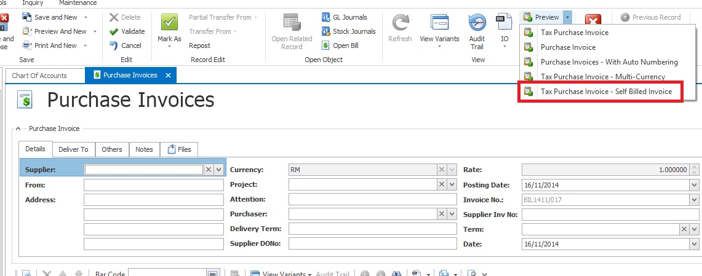The height and width of the screenshot is (276, 702).
Task: Clear the Supplier field with its X
Action: [208, 170]
